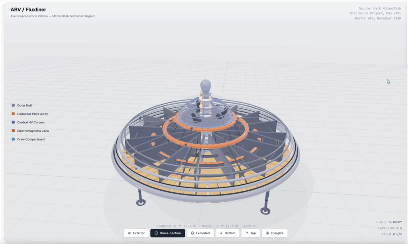Click the Electromagnetic Coils legend label

pyautogui.click(x=33, y=131)
